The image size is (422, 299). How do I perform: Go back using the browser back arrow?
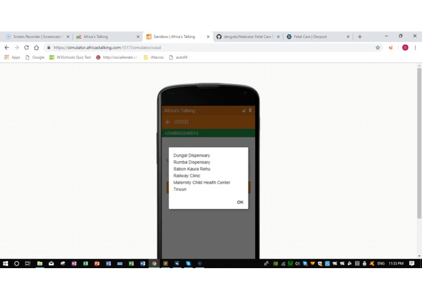click(7, 47)
